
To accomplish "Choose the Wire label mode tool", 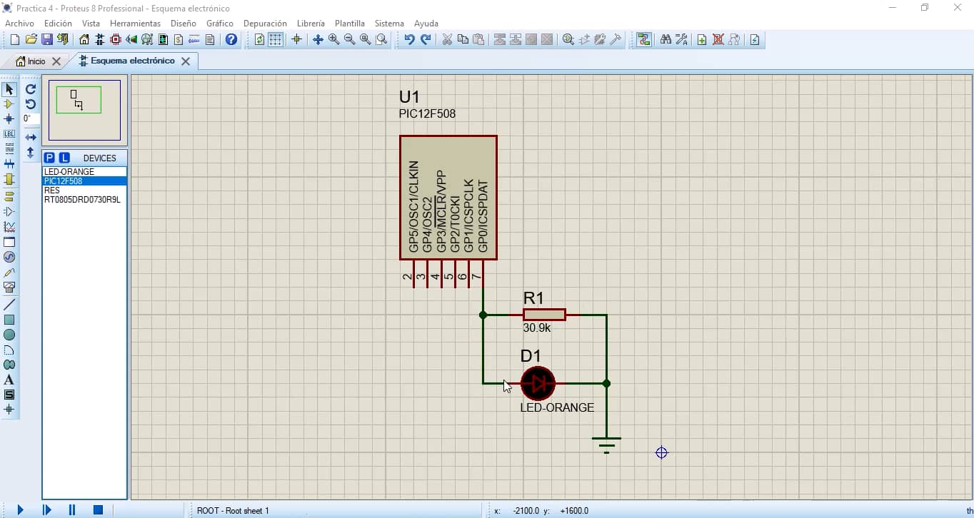I will pos(9,134).
